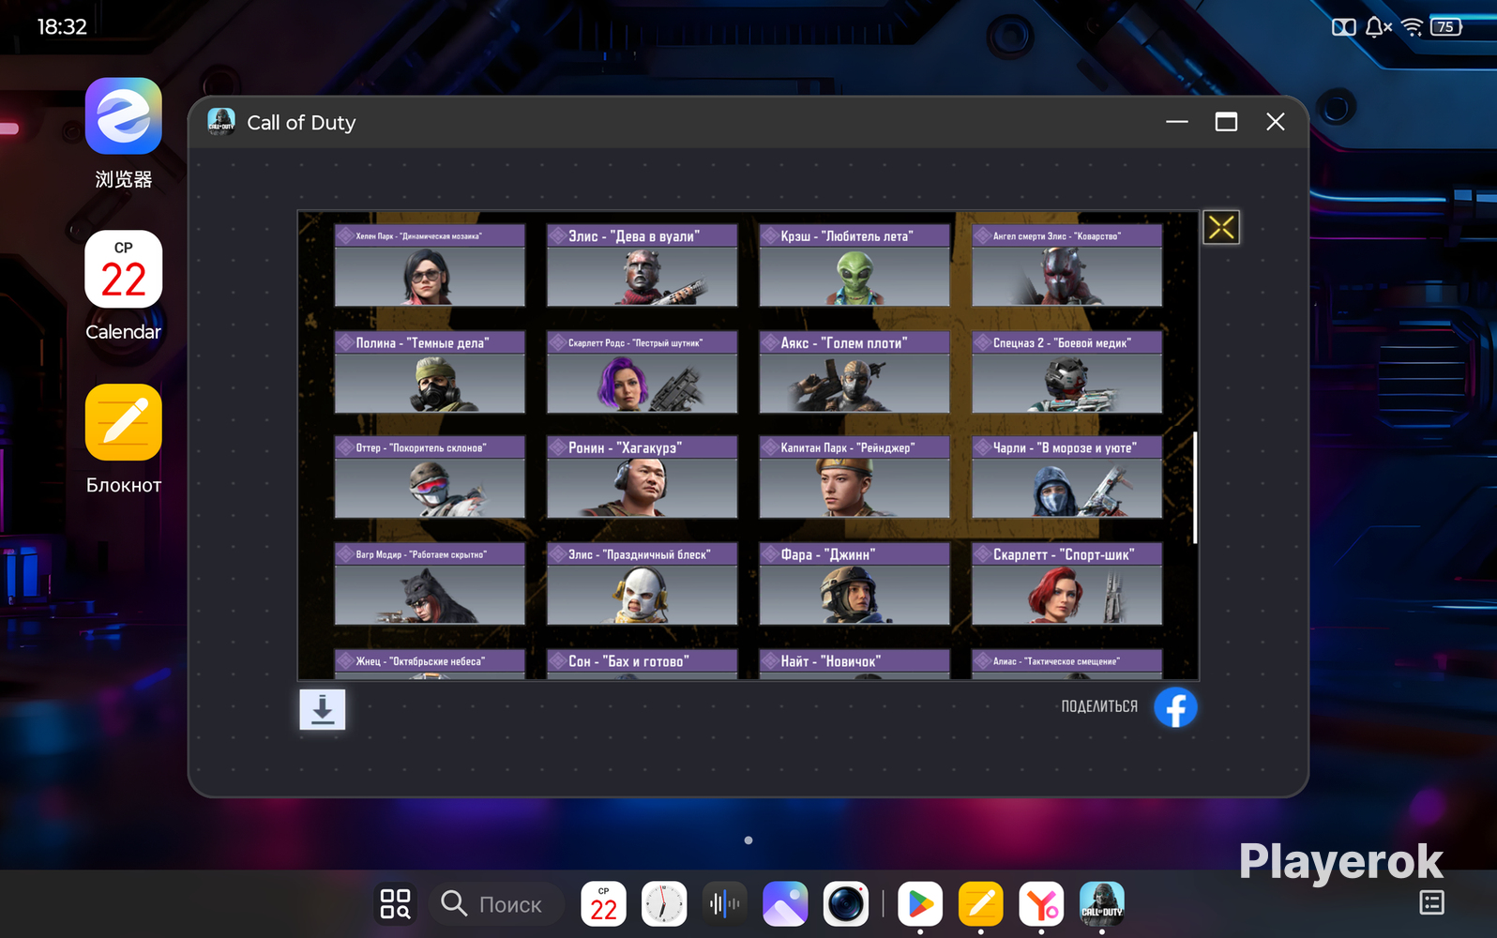
Task: Click the download arrow button
Action: coord(323,709)
